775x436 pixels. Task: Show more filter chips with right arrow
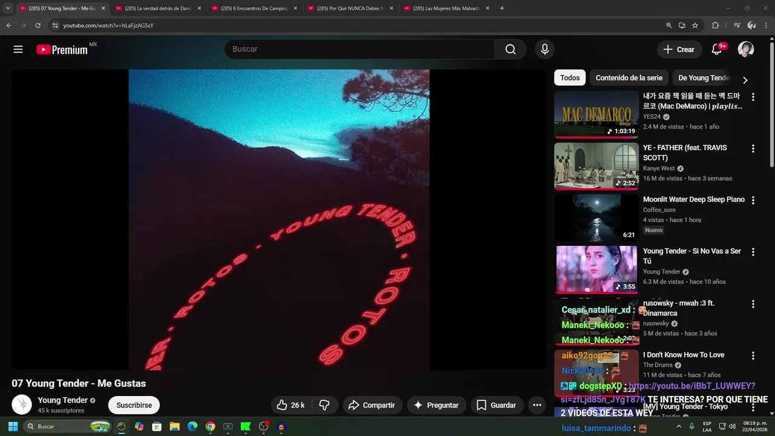pyautogui.click(x=745, y=80)
